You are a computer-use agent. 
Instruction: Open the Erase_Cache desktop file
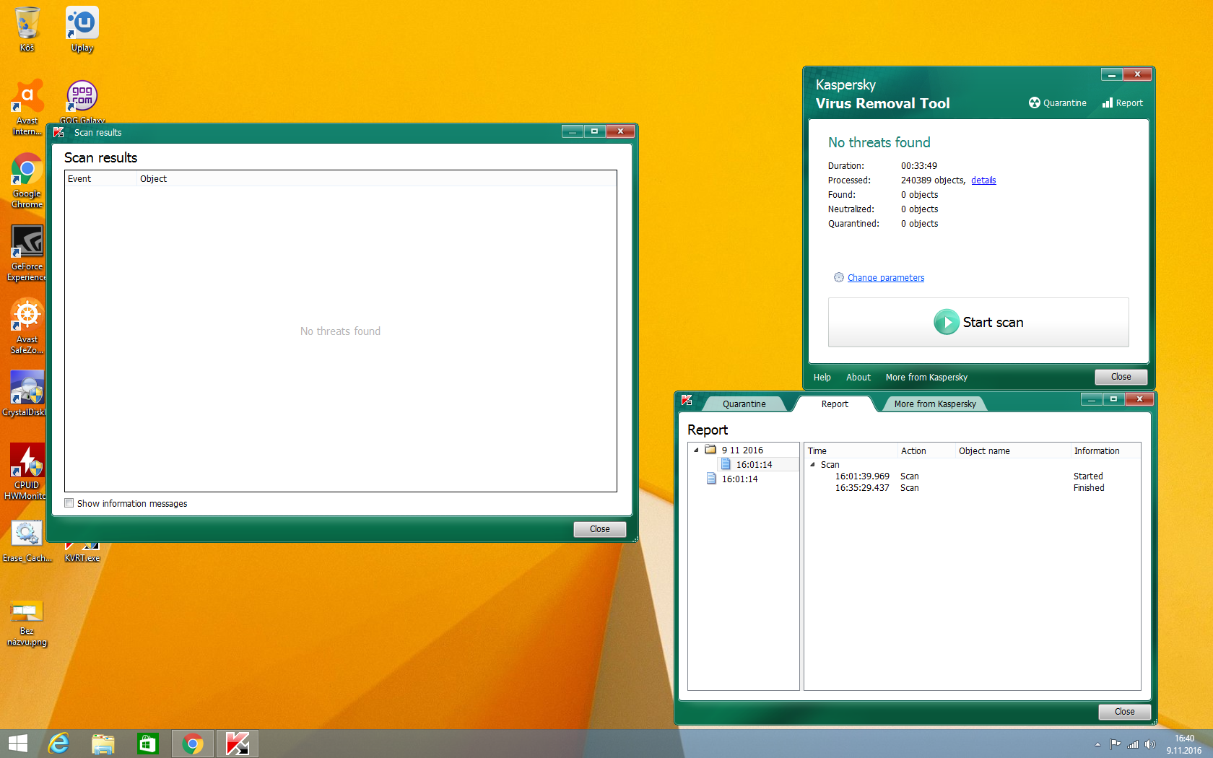click(x=27, y=541)
